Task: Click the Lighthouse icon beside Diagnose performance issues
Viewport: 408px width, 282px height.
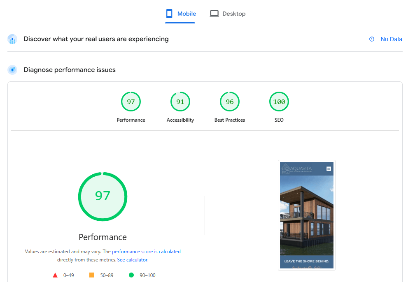Action: click(x=12, y=69)
